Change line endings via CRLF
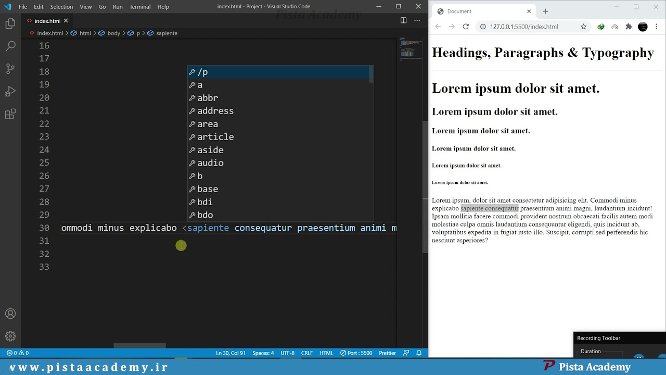Image resolution: width=666 pixels, height=375 pixels. tap(307, 353)
